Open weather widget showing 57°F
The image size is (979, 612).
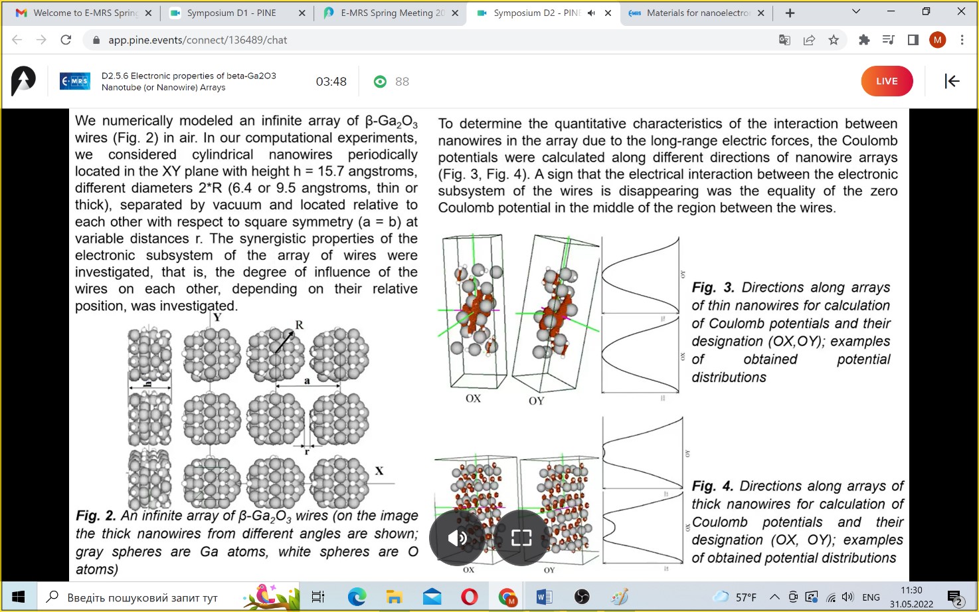point(735,597)
